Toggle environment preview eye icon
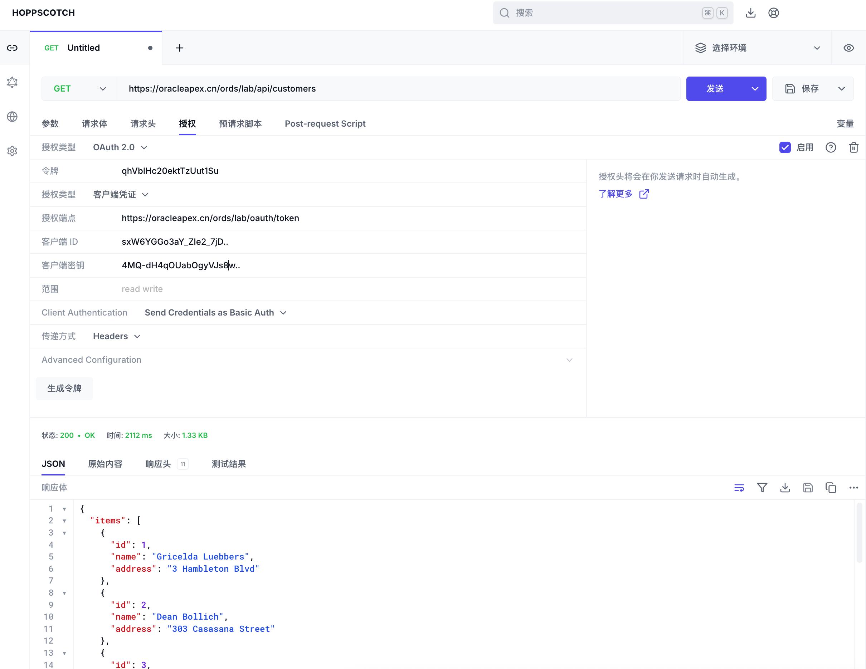 (848, 48)
